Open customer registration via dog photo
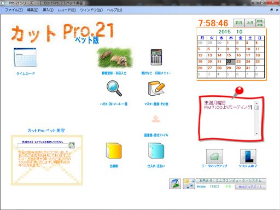Image resolution: width=280 pixels, height=210 pixels. click(x=115, y=58)
